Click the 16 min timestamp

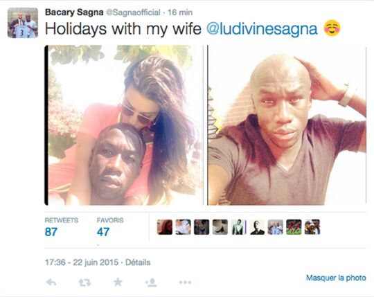point(180,12)
